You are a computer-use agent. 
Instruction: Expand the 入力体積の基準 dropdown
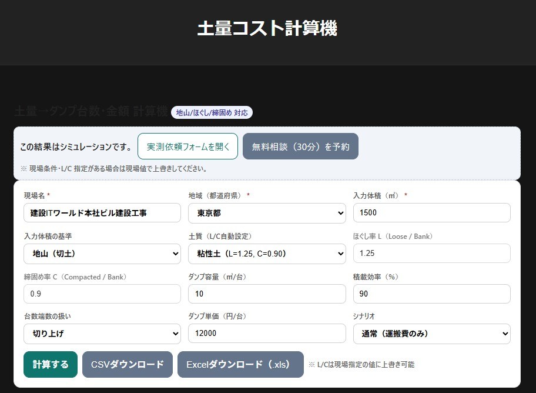[102, 254]
